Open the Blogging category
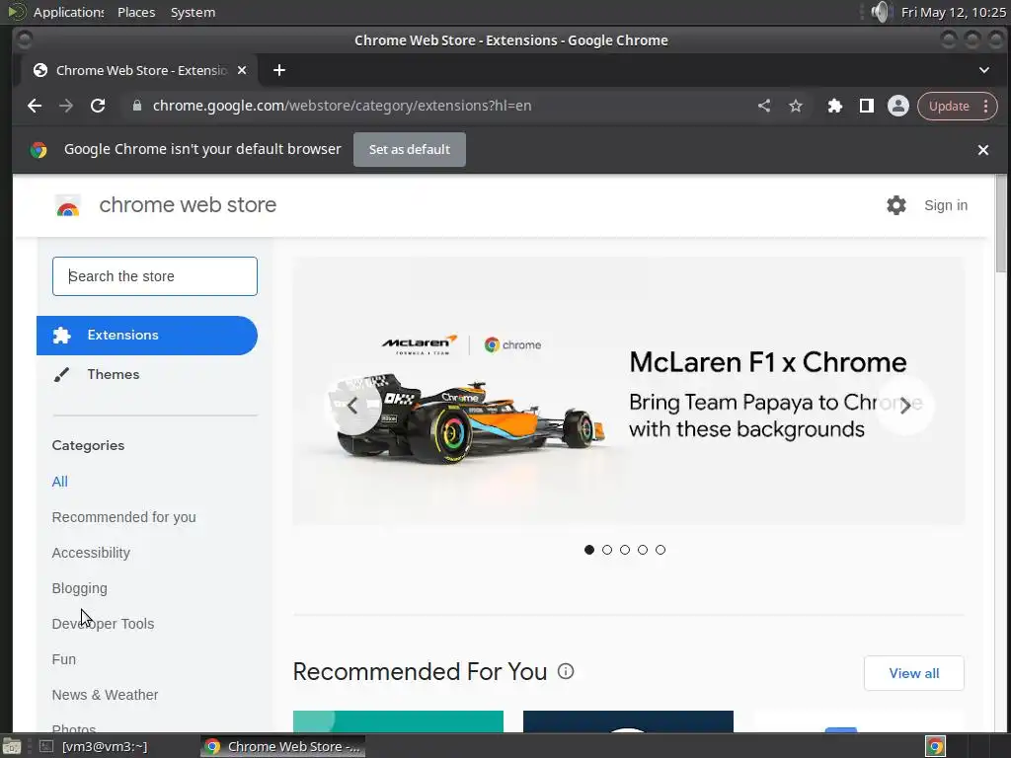The image size is (1011, 758). point(80,588)
